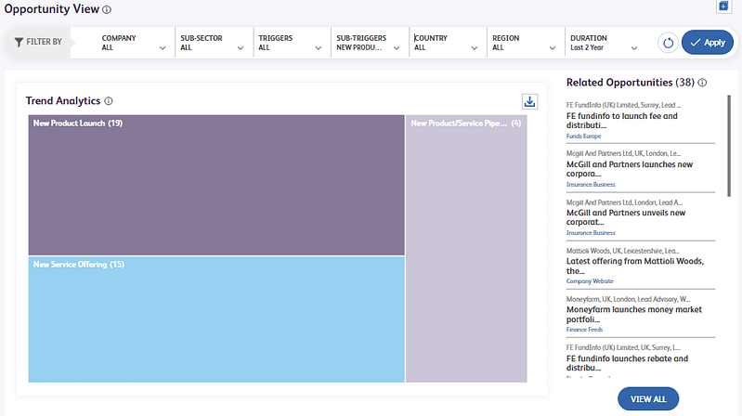Open the Country filter dropdown

pyautogui.click(x=447, y=43)
